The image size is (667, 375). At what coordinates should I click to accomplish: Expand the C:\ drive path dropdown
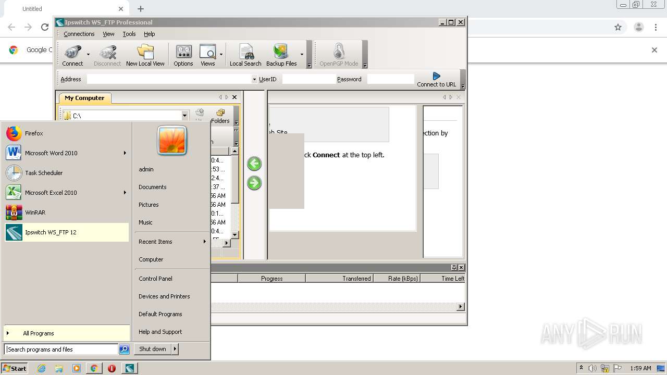(184, 116)
